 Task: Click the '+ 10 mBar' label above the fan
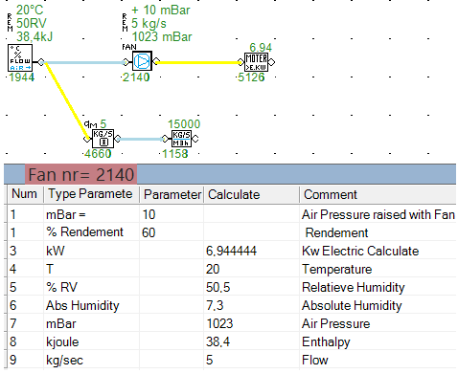point(161,10)
